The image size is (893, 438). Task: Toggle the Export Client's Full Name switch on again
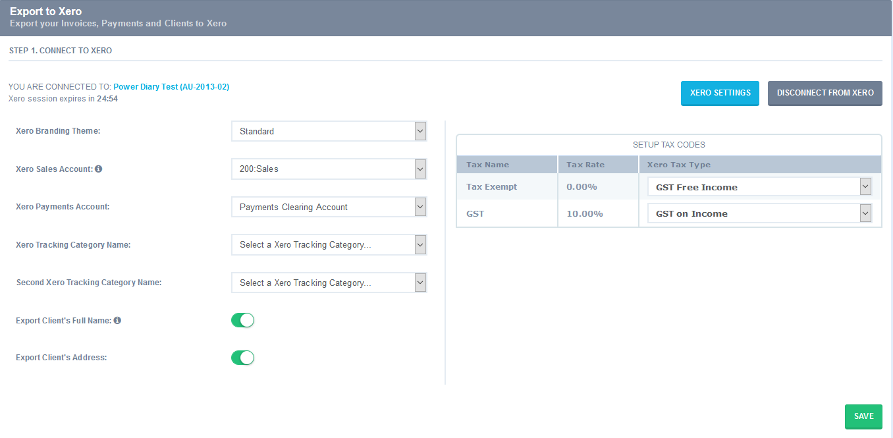pos(242,320)
